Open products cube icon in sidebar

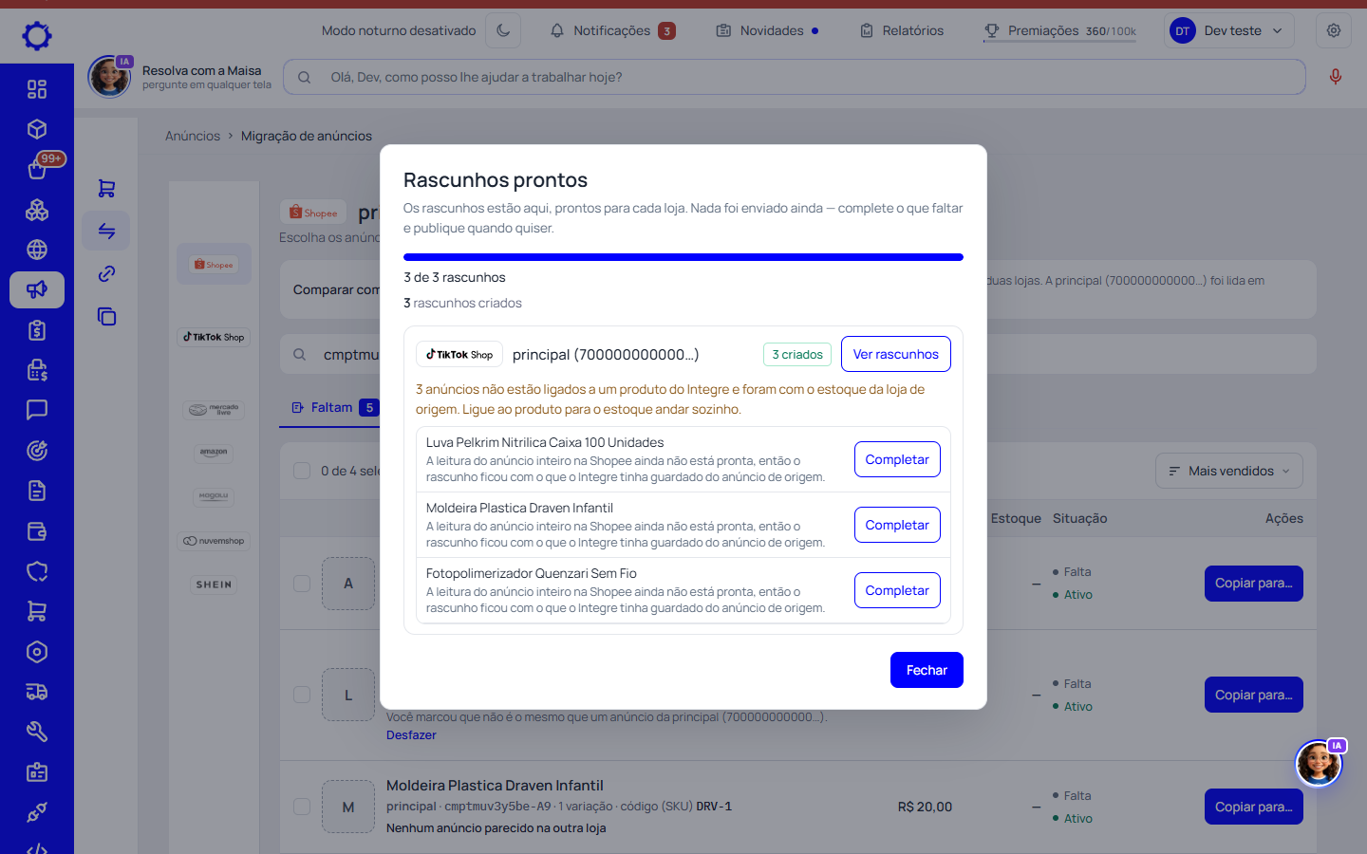(x=37, y=129)
